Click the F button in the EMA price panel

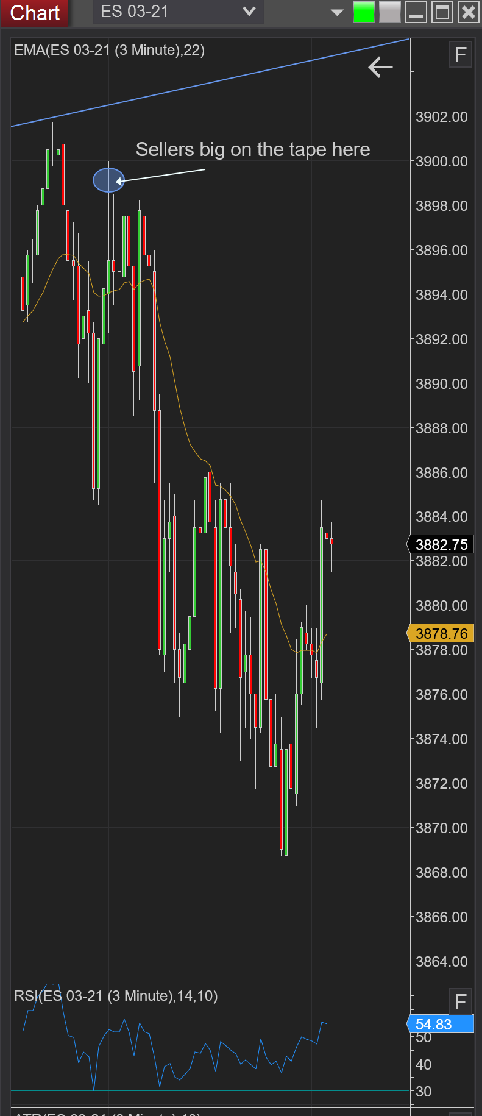tap(461, 55)
